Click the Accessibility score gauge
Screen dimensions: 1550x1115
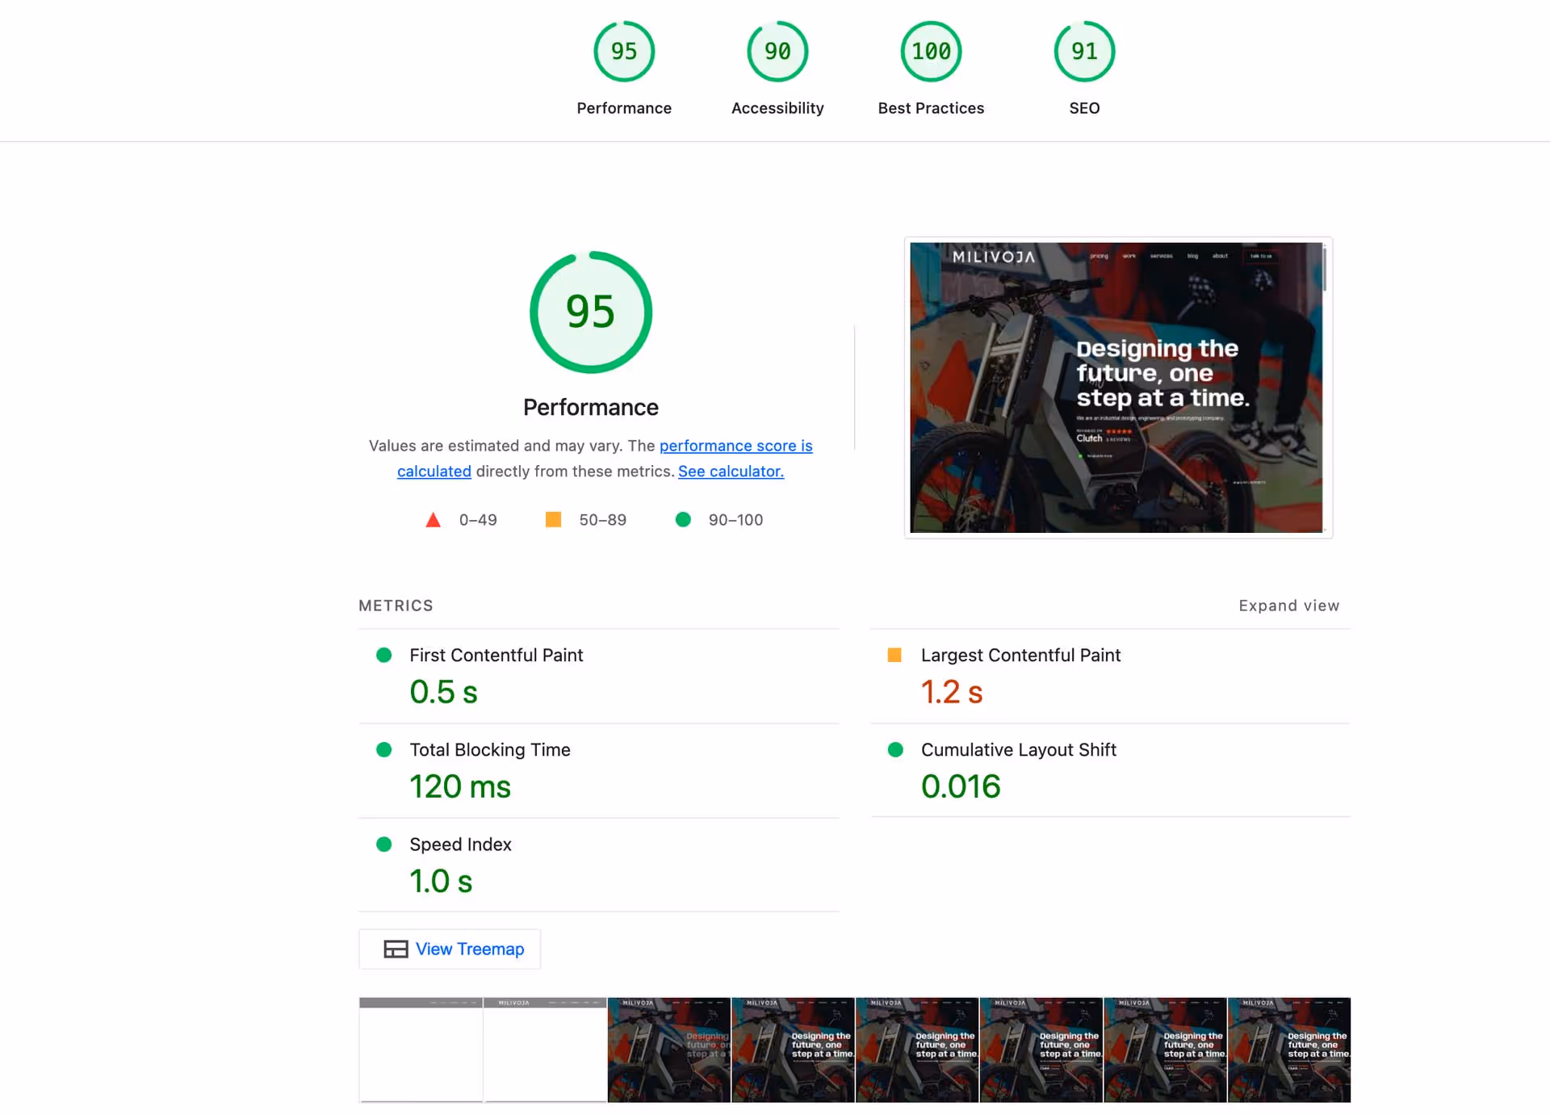(777, 52)
